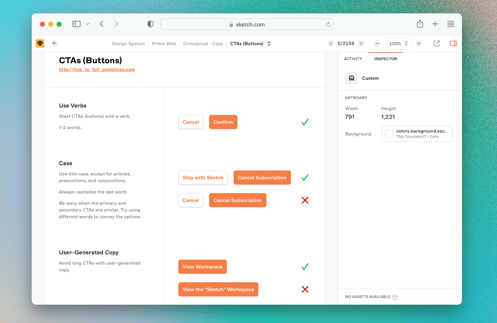
Task: Click the colors.background swatch in Inspector
Action: pyautogui.click(x=389, y=134)
